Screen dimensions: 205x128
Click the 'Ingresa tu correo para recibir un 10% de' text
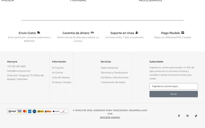(172, 68)
